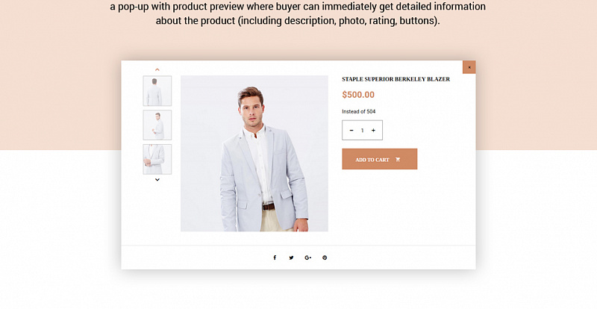Show next thumbnails with down chevron

click(x=157, y=179)
